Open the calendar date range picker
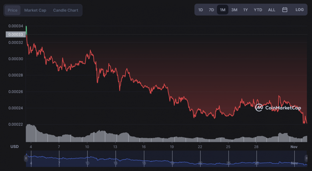The height and width of the screenshot is (171, 312). click(x=285, y=10)
